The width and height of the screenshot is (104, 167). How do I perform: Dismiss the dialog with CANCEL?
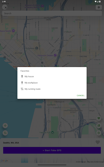pos(81,96)
